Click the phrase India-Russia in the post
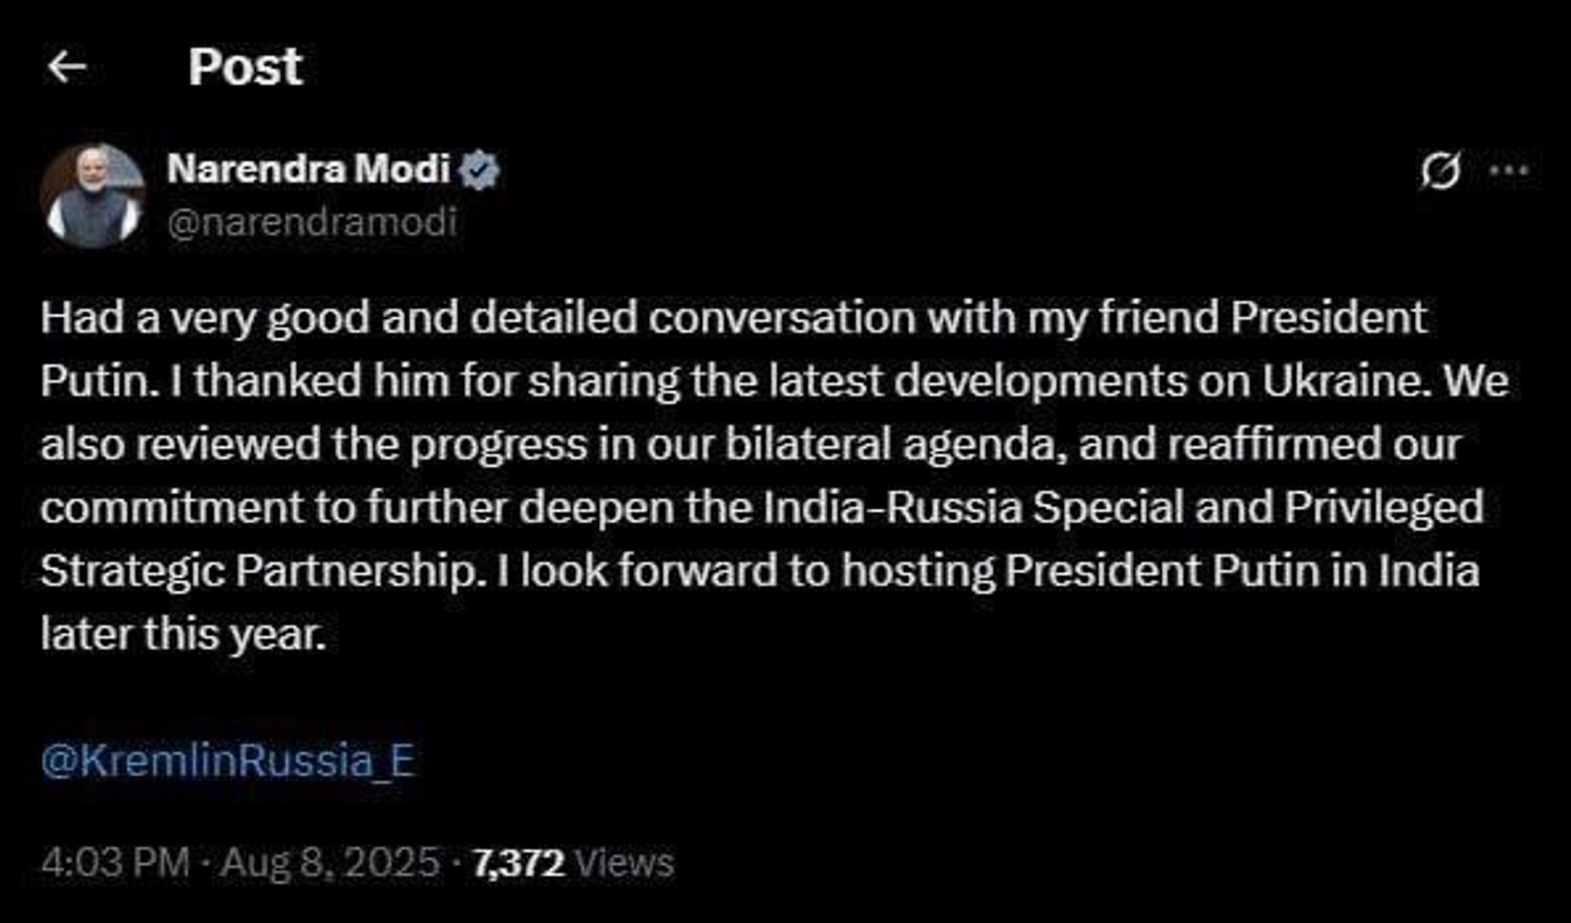Screen dimensions: 1571x923 (x=893, y=508)
